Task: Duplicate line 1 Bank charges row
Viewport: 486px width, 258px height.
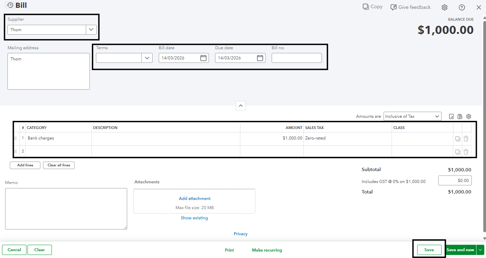Action: (458, 139)
